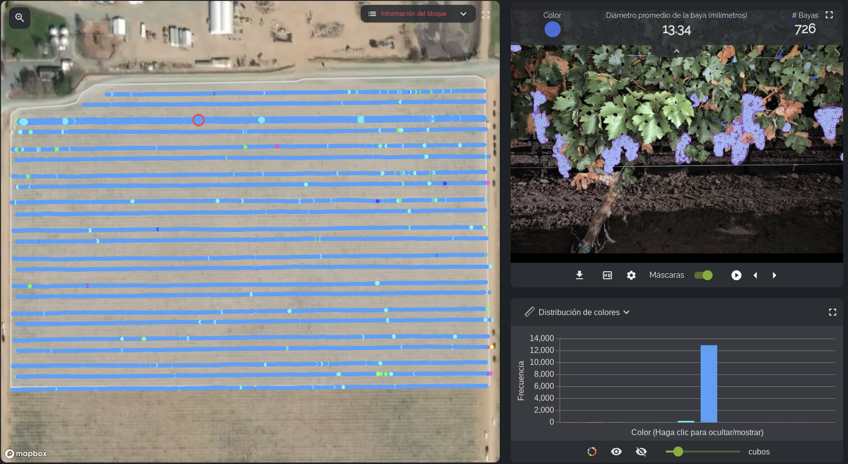Switch image to HD quality
The height and width of the screenshot is (464, 848).
pyautogui.click(x=607, y=275)
